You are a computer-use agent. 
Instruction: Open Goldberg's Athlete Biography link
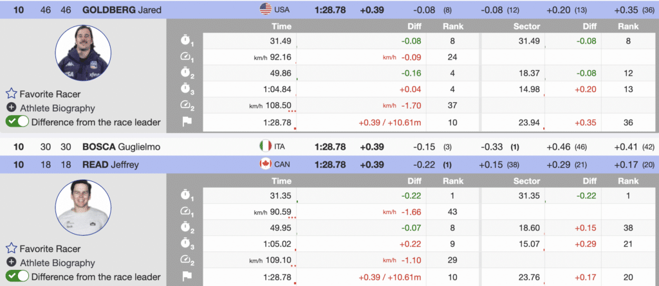pos(58,108)
